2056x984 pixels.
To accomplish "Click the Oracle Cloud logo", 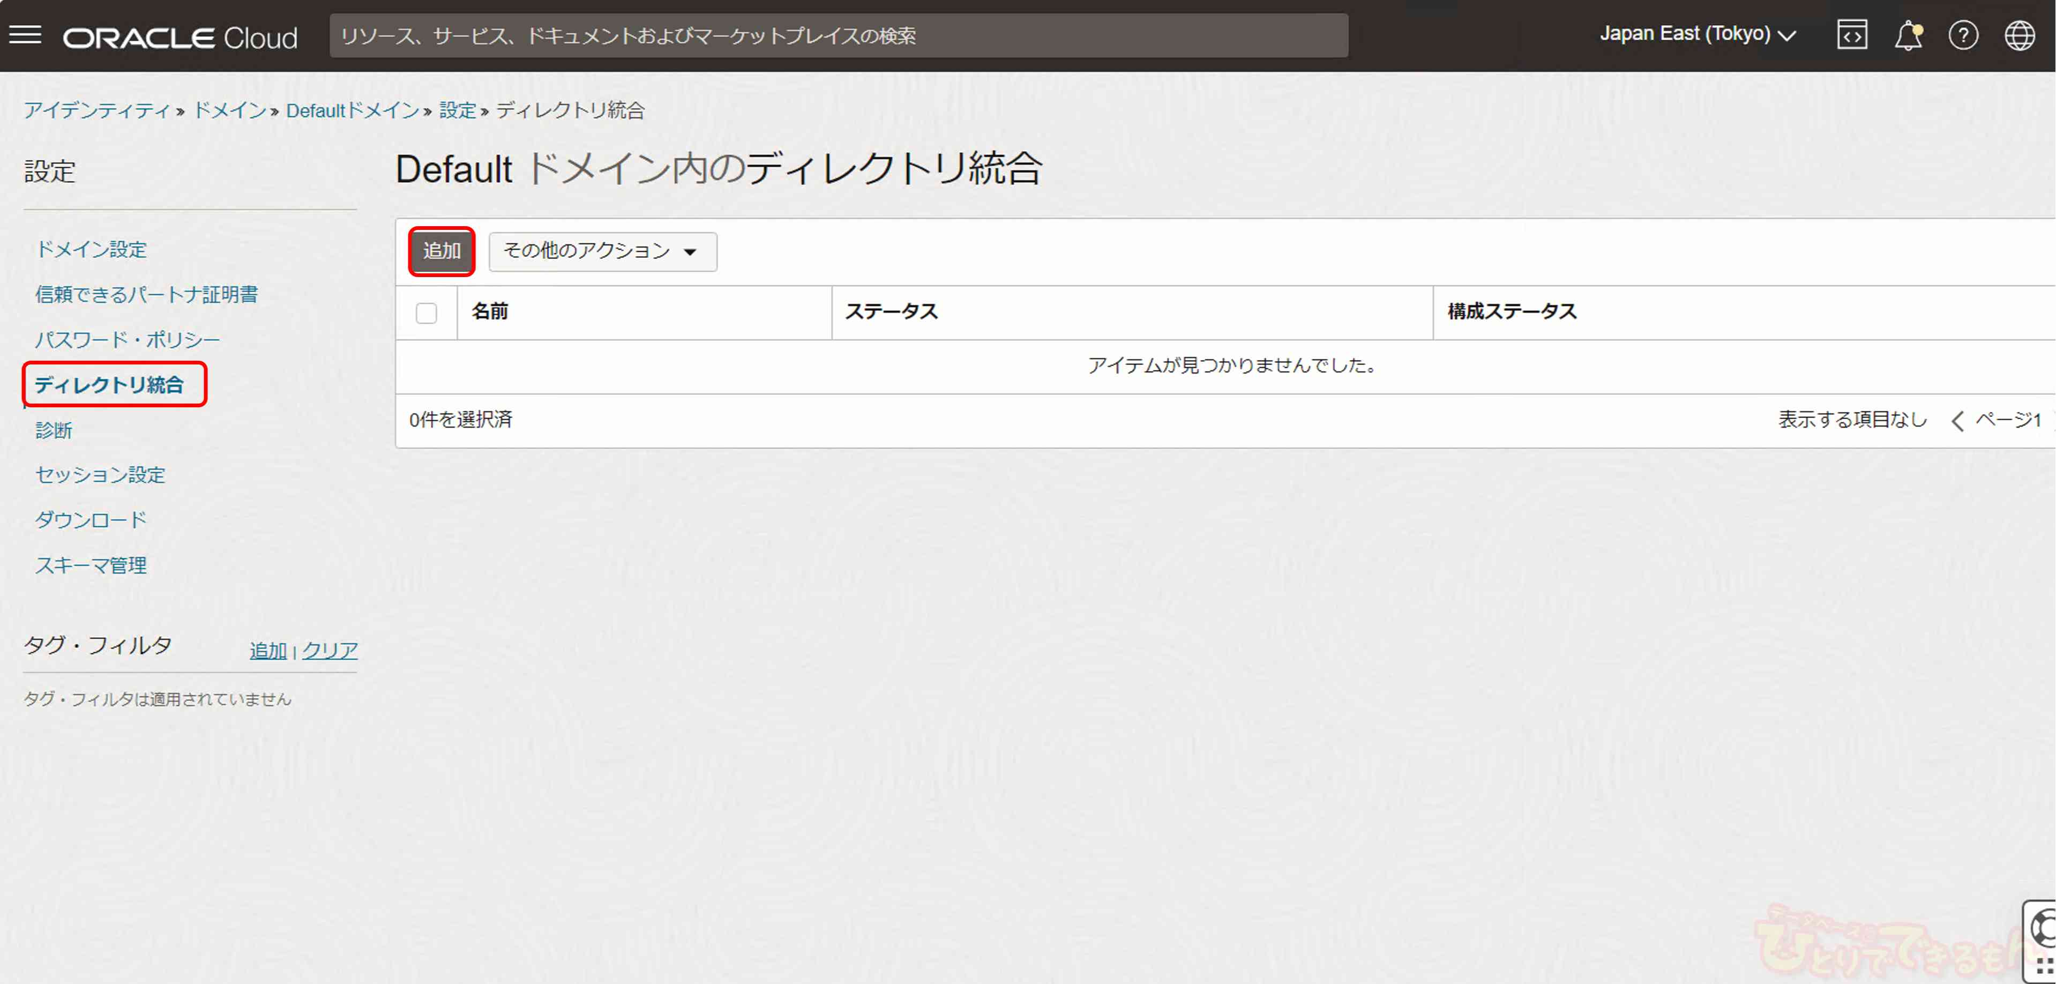I will [x=181, y=38].
